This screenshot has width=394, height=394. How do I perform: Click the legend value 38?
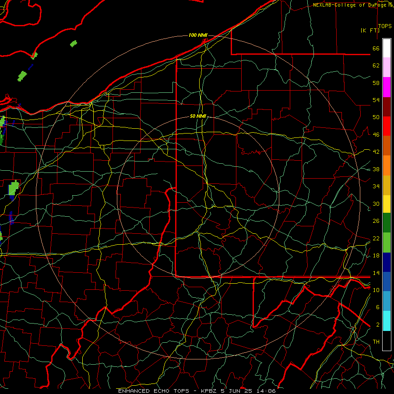(x=376, y=169)
